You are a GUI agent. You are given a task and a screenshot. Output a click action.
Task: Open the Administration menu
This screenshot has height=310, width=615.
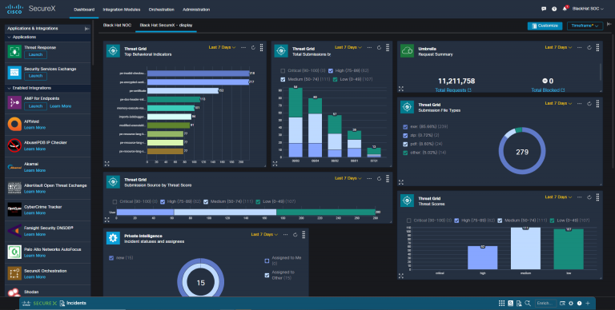[196, 10]
